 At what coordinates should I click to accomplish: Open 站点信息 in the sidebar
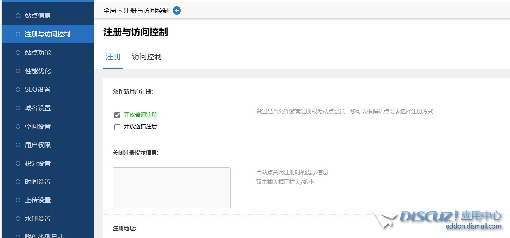tap(38, 16)
